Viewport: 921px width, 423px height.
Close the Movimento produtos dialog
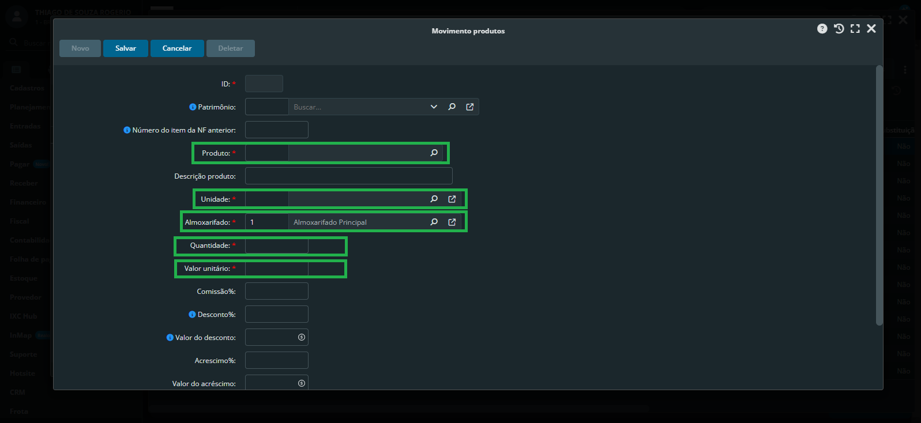coord(871,29)
